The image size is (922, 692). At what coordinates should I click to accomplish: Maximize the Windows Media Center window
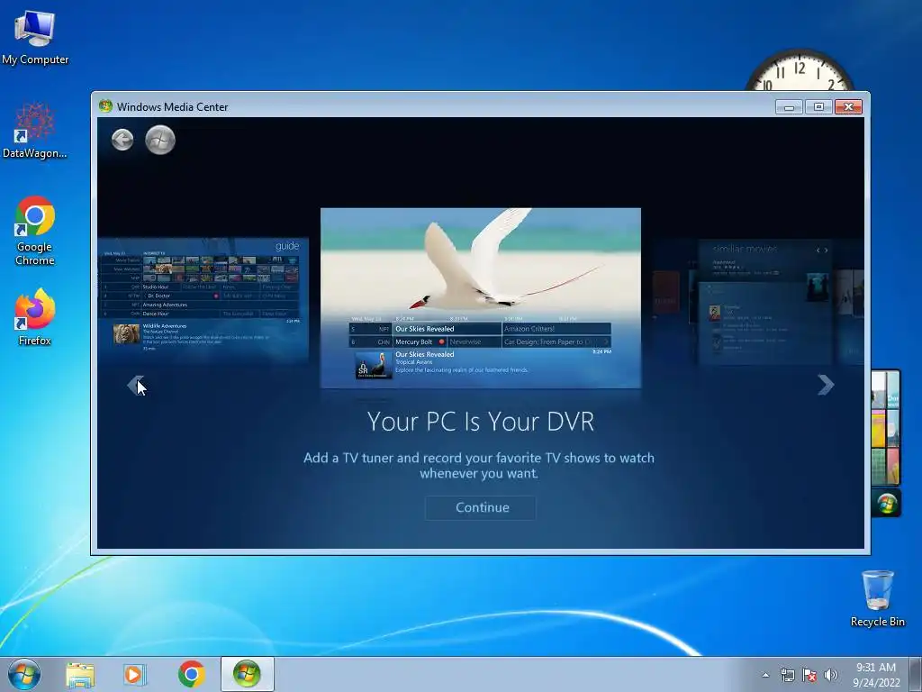(x=818, y=106)
